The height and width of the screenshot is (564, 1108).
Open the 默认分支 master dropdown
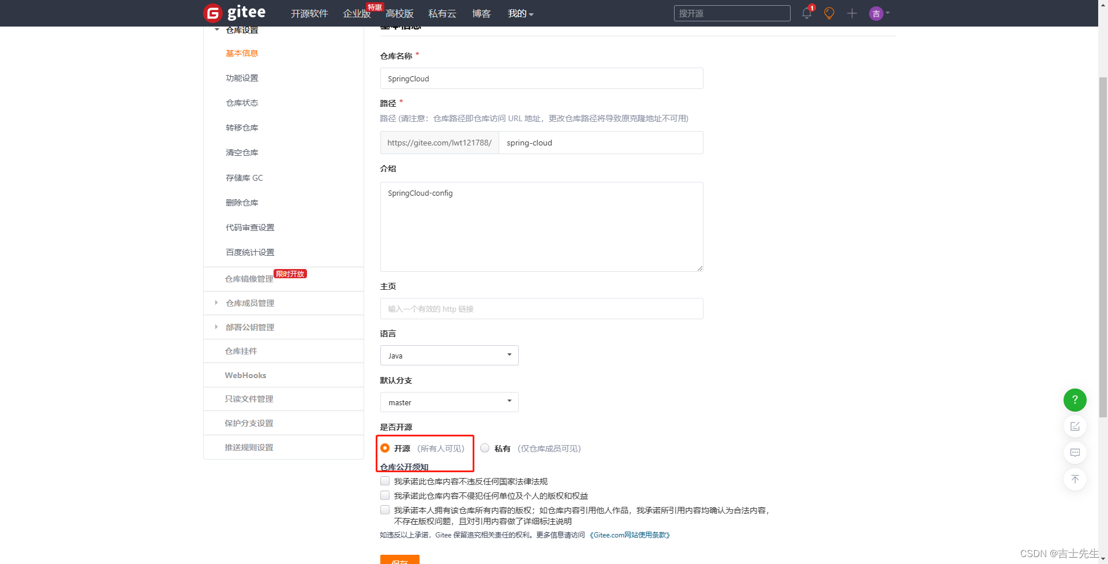click(449, 402)
